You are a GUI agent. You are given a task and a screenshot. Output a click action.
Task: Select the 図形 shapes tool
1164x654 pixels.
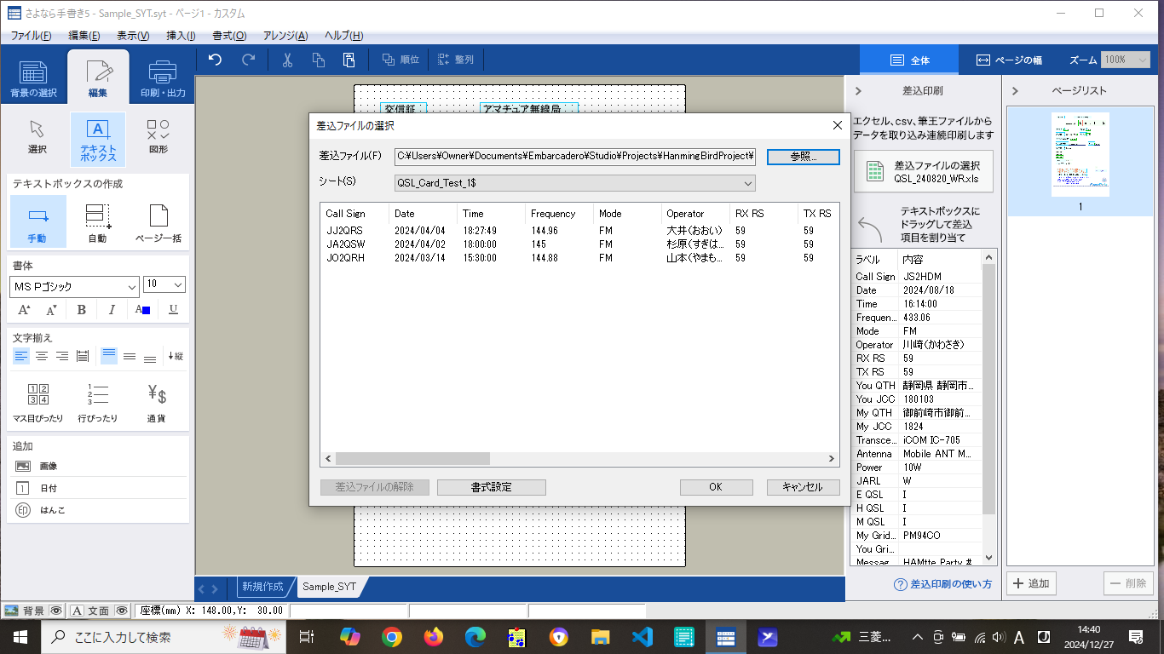pyautogui.click(x=158, y=137)
